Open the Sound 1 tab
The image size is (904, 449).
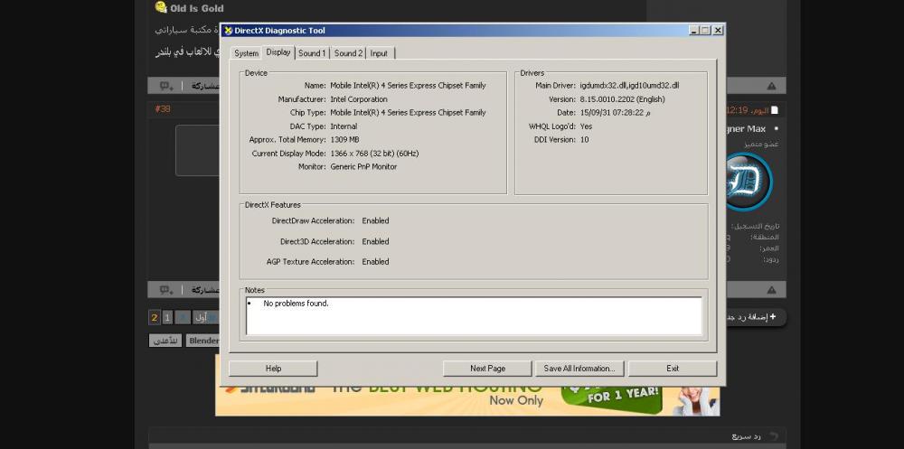pos(312,53)
